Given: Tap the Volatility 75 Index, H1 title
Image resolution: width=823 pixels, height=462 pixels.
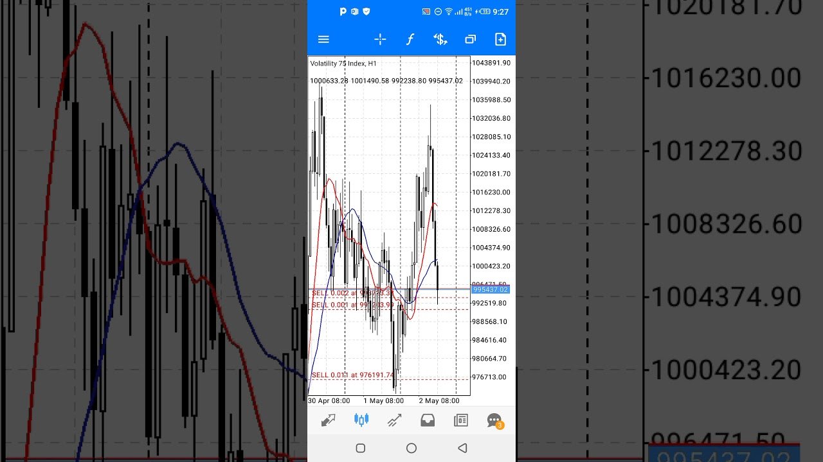Looking at the screenshot, I should tap(343, 64).
